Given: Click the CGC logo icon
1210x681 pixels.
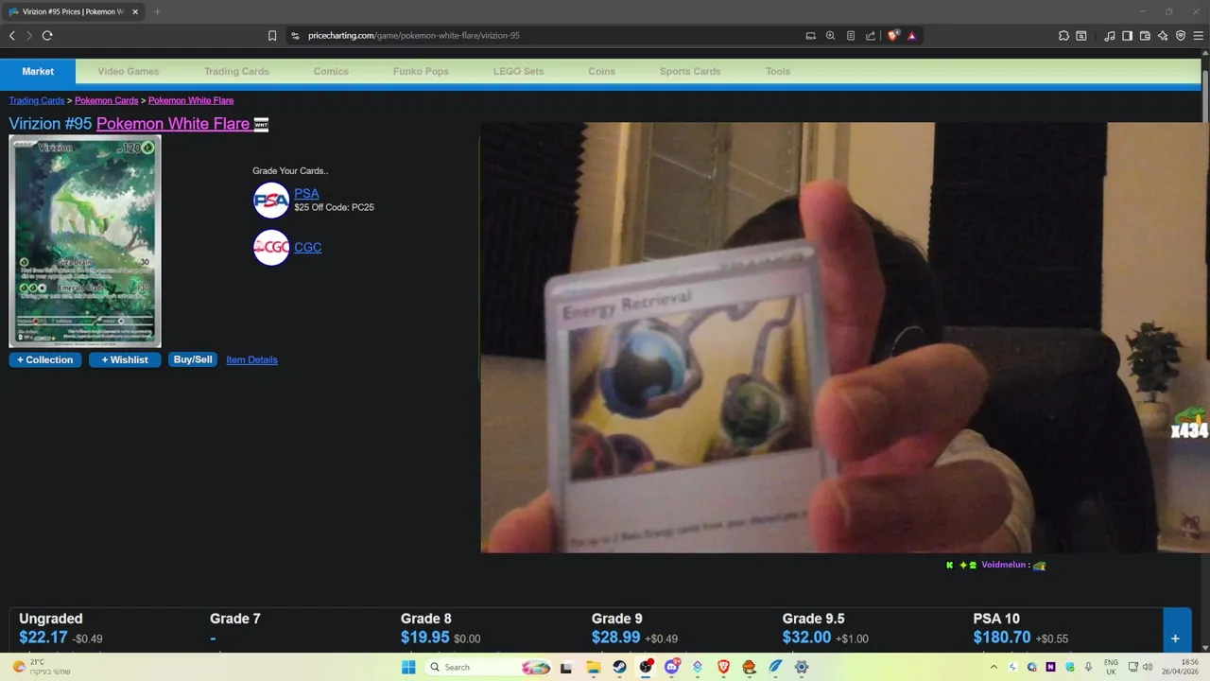Looking at the screenshot, I should click(271, 248).
